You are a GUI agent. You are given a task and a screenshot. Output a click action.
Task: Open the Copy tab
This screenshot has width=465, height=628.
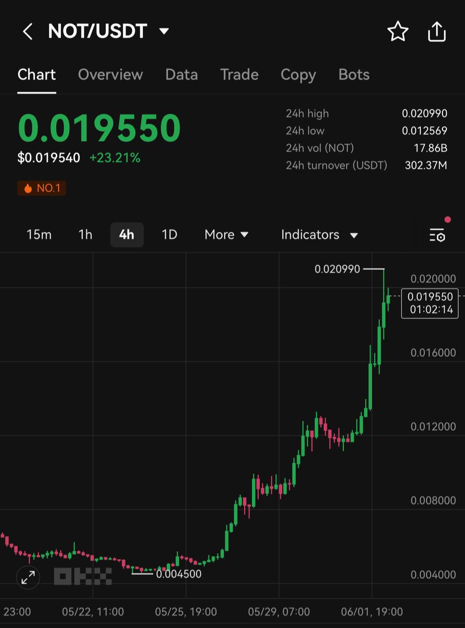[298, 75]
